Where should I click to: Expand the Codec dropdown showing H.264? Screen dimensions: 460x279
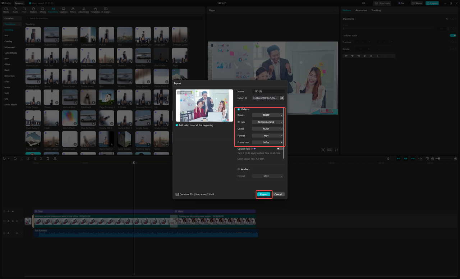click(x=267, y=128)
